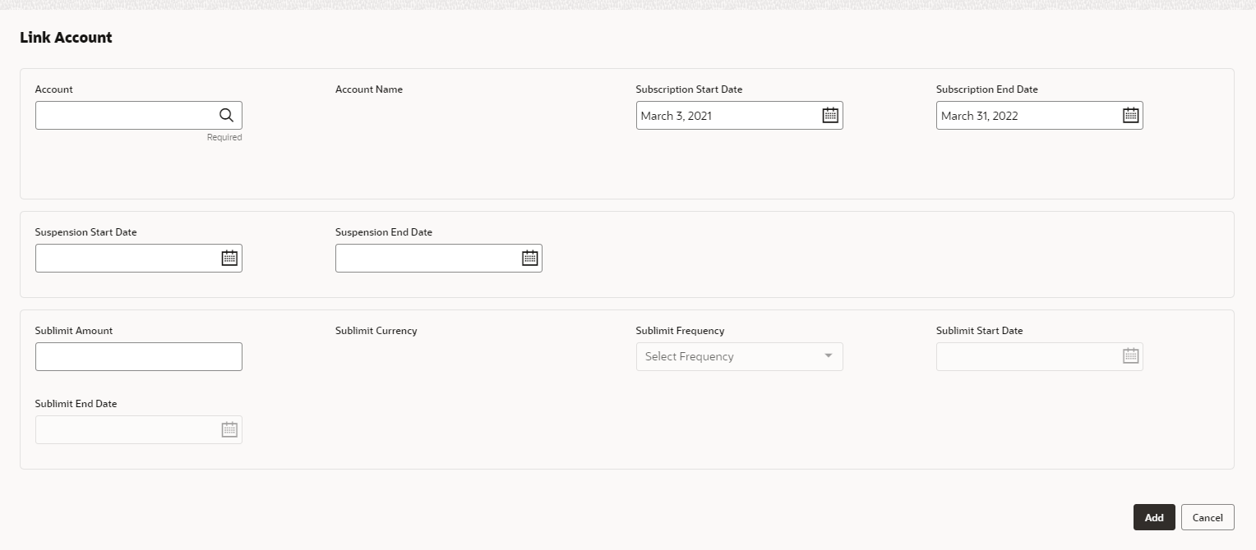Click the Add button

[x=1154, y=517]
